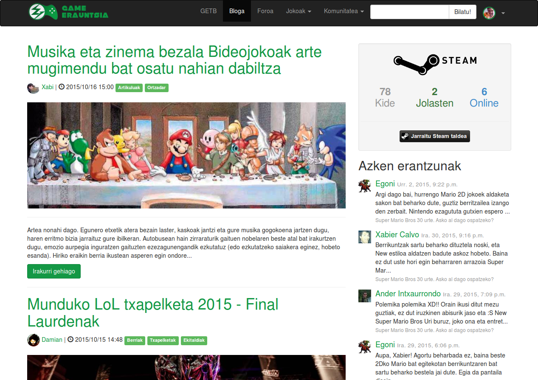Click Xabier Calvo's comment avatar

pyautogui.click(x=364, y=237)
